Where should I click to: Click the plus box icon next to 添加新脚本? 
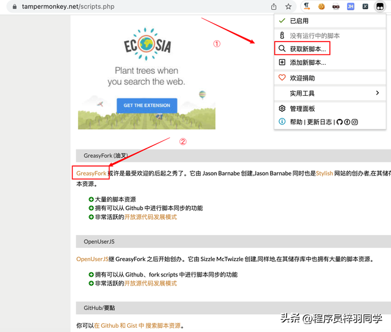tap(282, 62)
